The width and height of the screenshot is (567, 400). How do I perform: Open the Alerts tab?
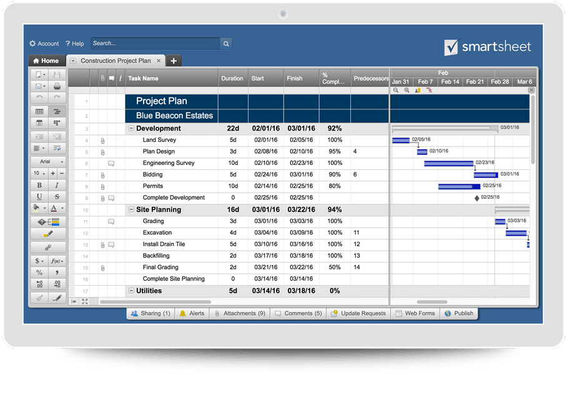point(193,314)
